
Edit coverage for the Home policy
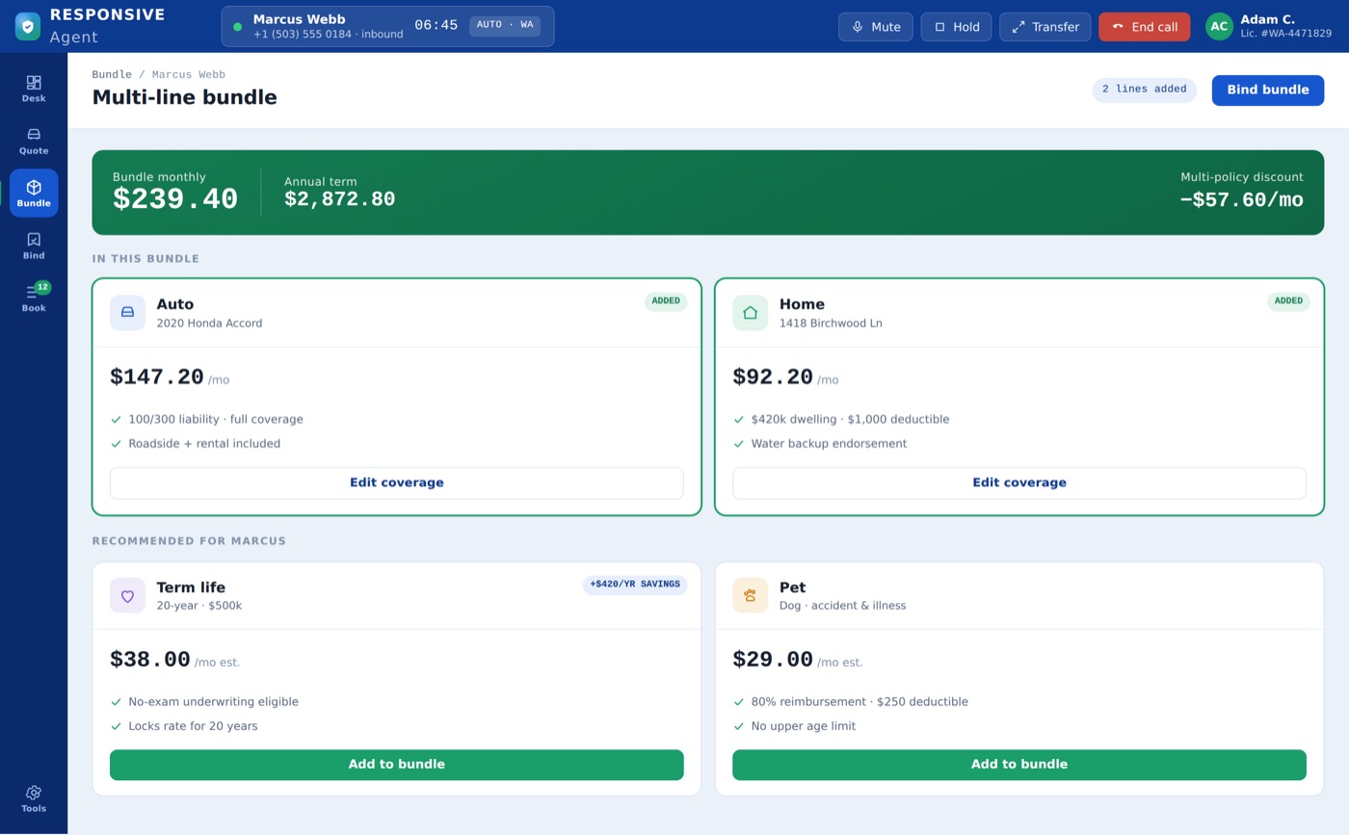click(1018, 483)
